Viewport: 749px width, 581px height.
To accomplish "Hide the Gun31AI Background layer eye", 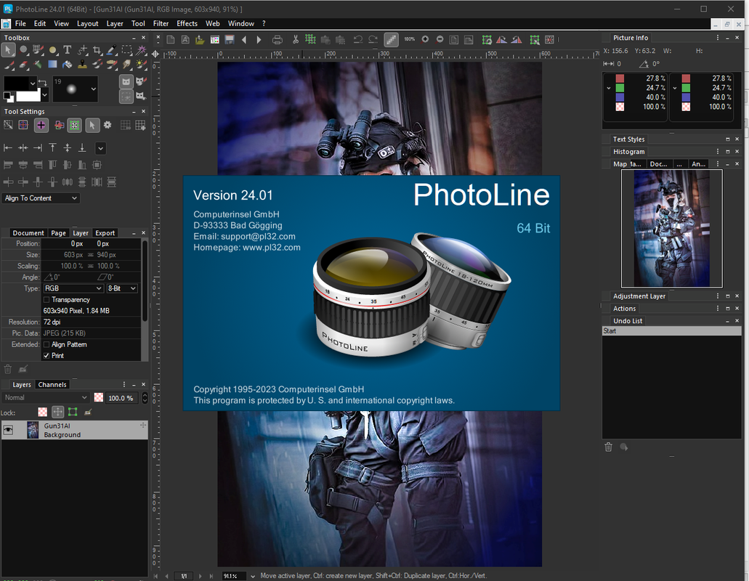I will (8, 430).
